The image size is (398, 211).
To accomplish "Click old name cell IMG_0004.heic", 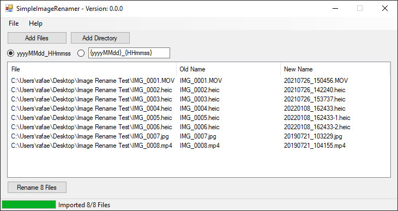I will [200, 108].
